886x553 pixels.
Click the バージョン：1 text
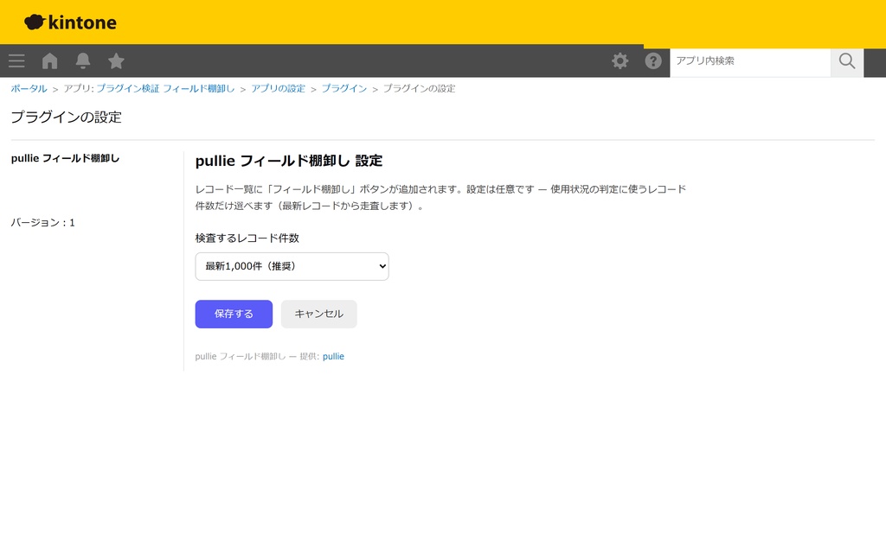[x=43, y=223]
